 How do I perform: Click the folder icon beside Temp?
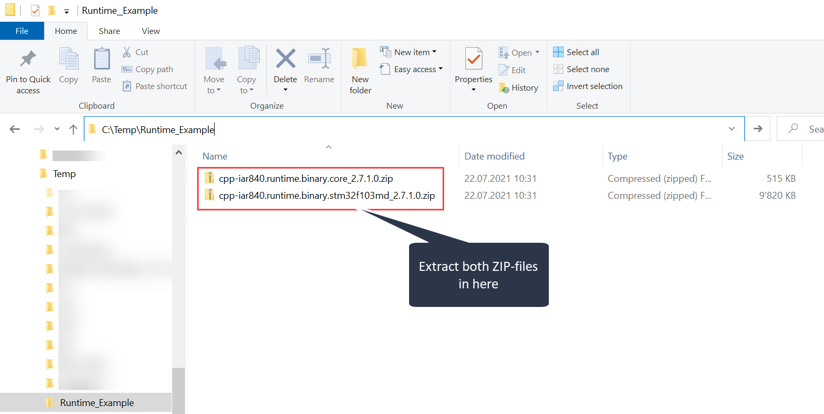click(44, 173)
